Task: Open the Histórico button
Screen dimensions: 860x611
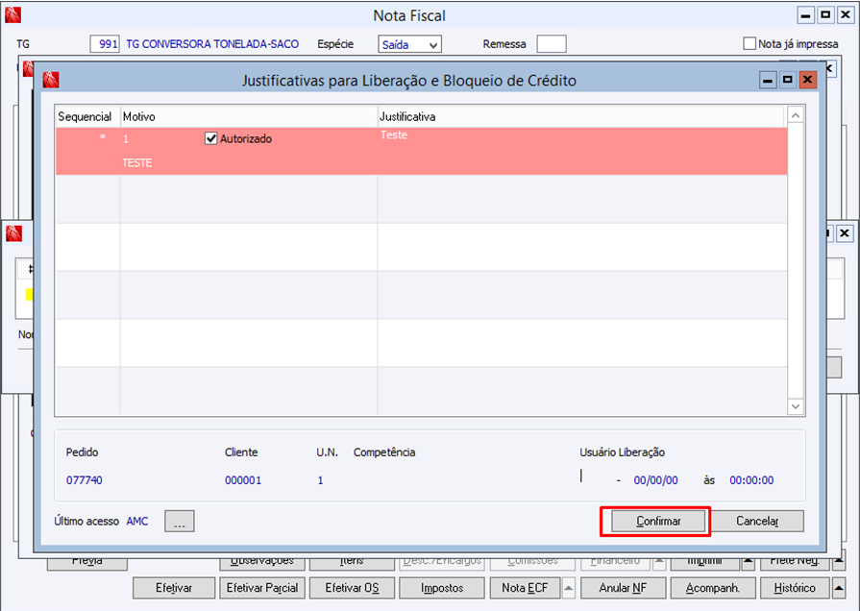Action: (x=795, y=588)
